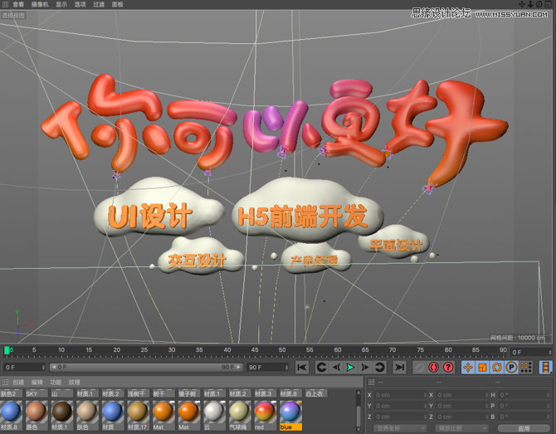
Task: Open the timeline layout film-strip icon
Action: tap(546, 368)
